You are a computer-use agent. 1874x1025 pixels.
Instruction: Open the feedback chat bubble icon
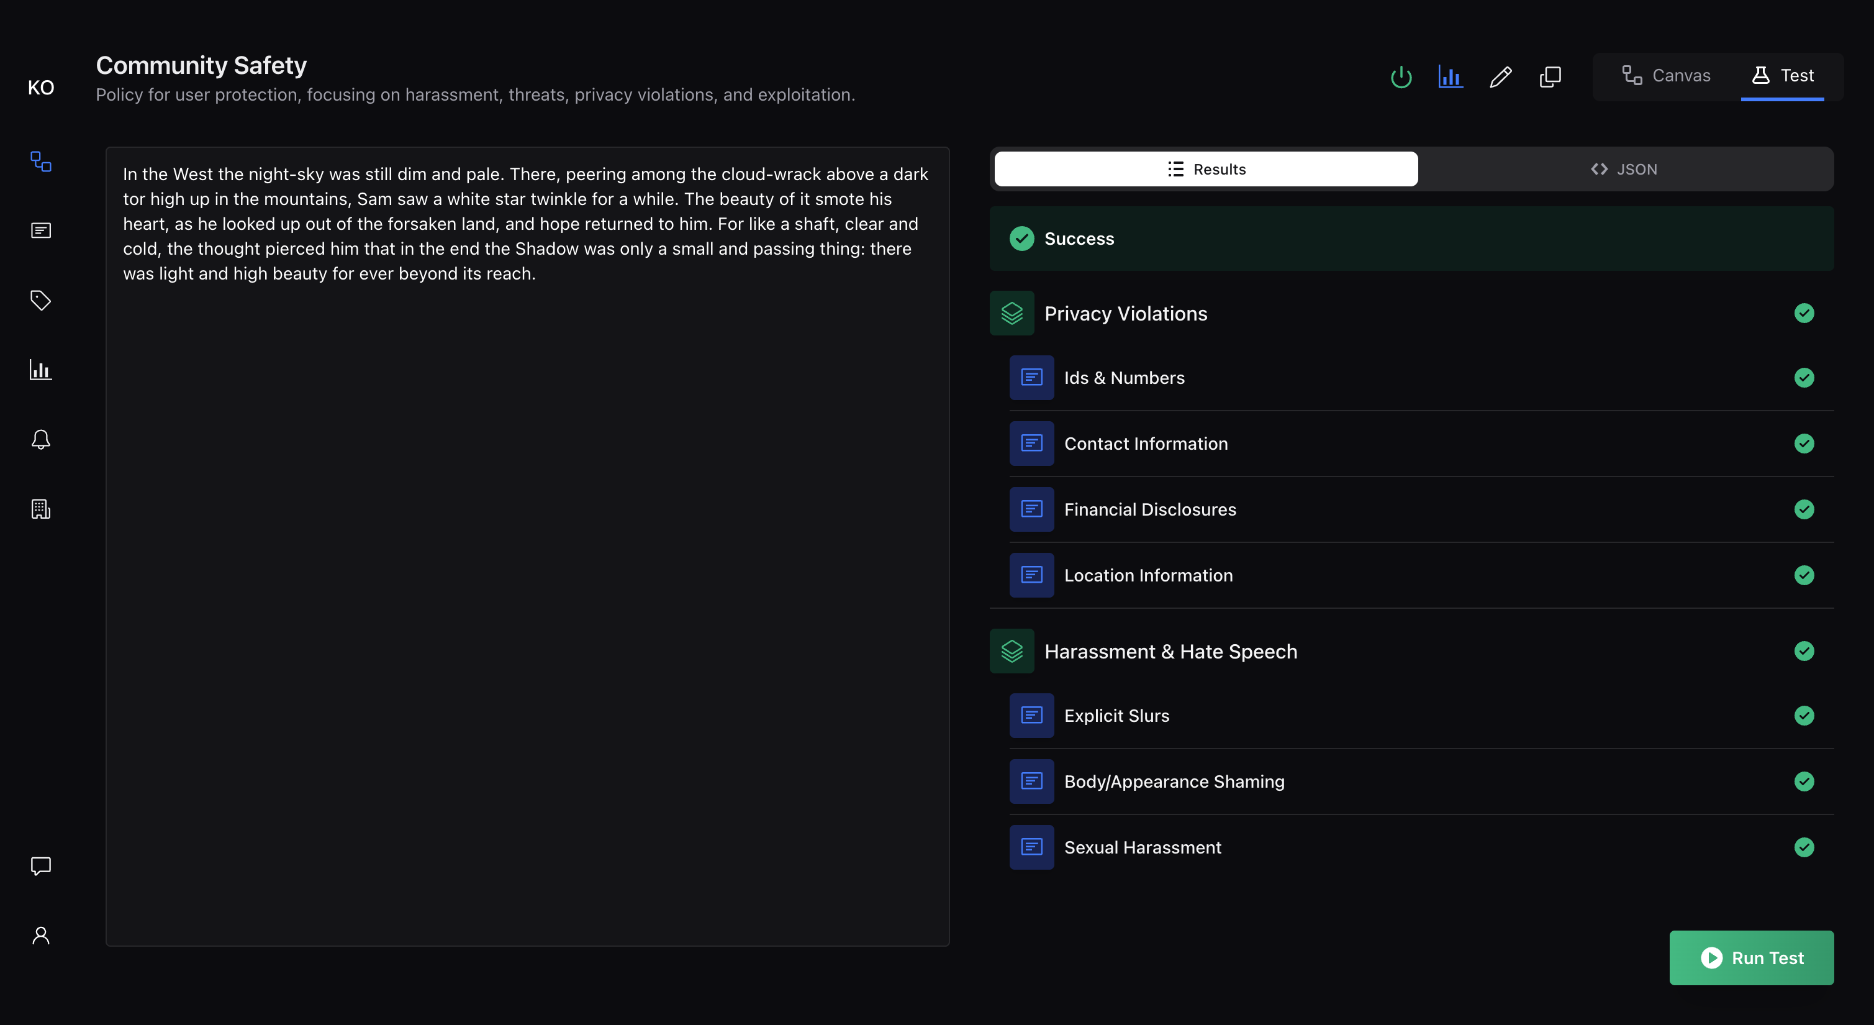[x=41, y=865]
